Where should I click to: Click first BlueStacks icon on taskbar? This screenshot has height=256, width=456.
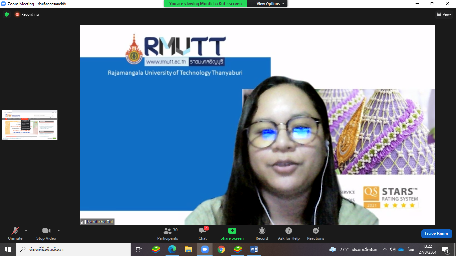pyautogui.click(x=156, y=249)
